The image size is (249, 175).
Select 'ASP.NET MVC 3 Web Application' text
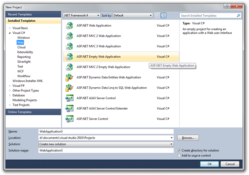pos(99,46)
